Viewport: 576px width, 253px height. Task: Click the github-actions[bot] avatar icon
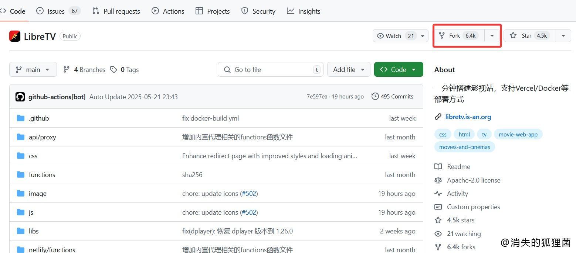click(x=20, y=97)
